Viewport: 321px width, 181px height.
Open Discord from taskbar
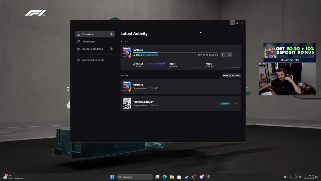[201, 177]
